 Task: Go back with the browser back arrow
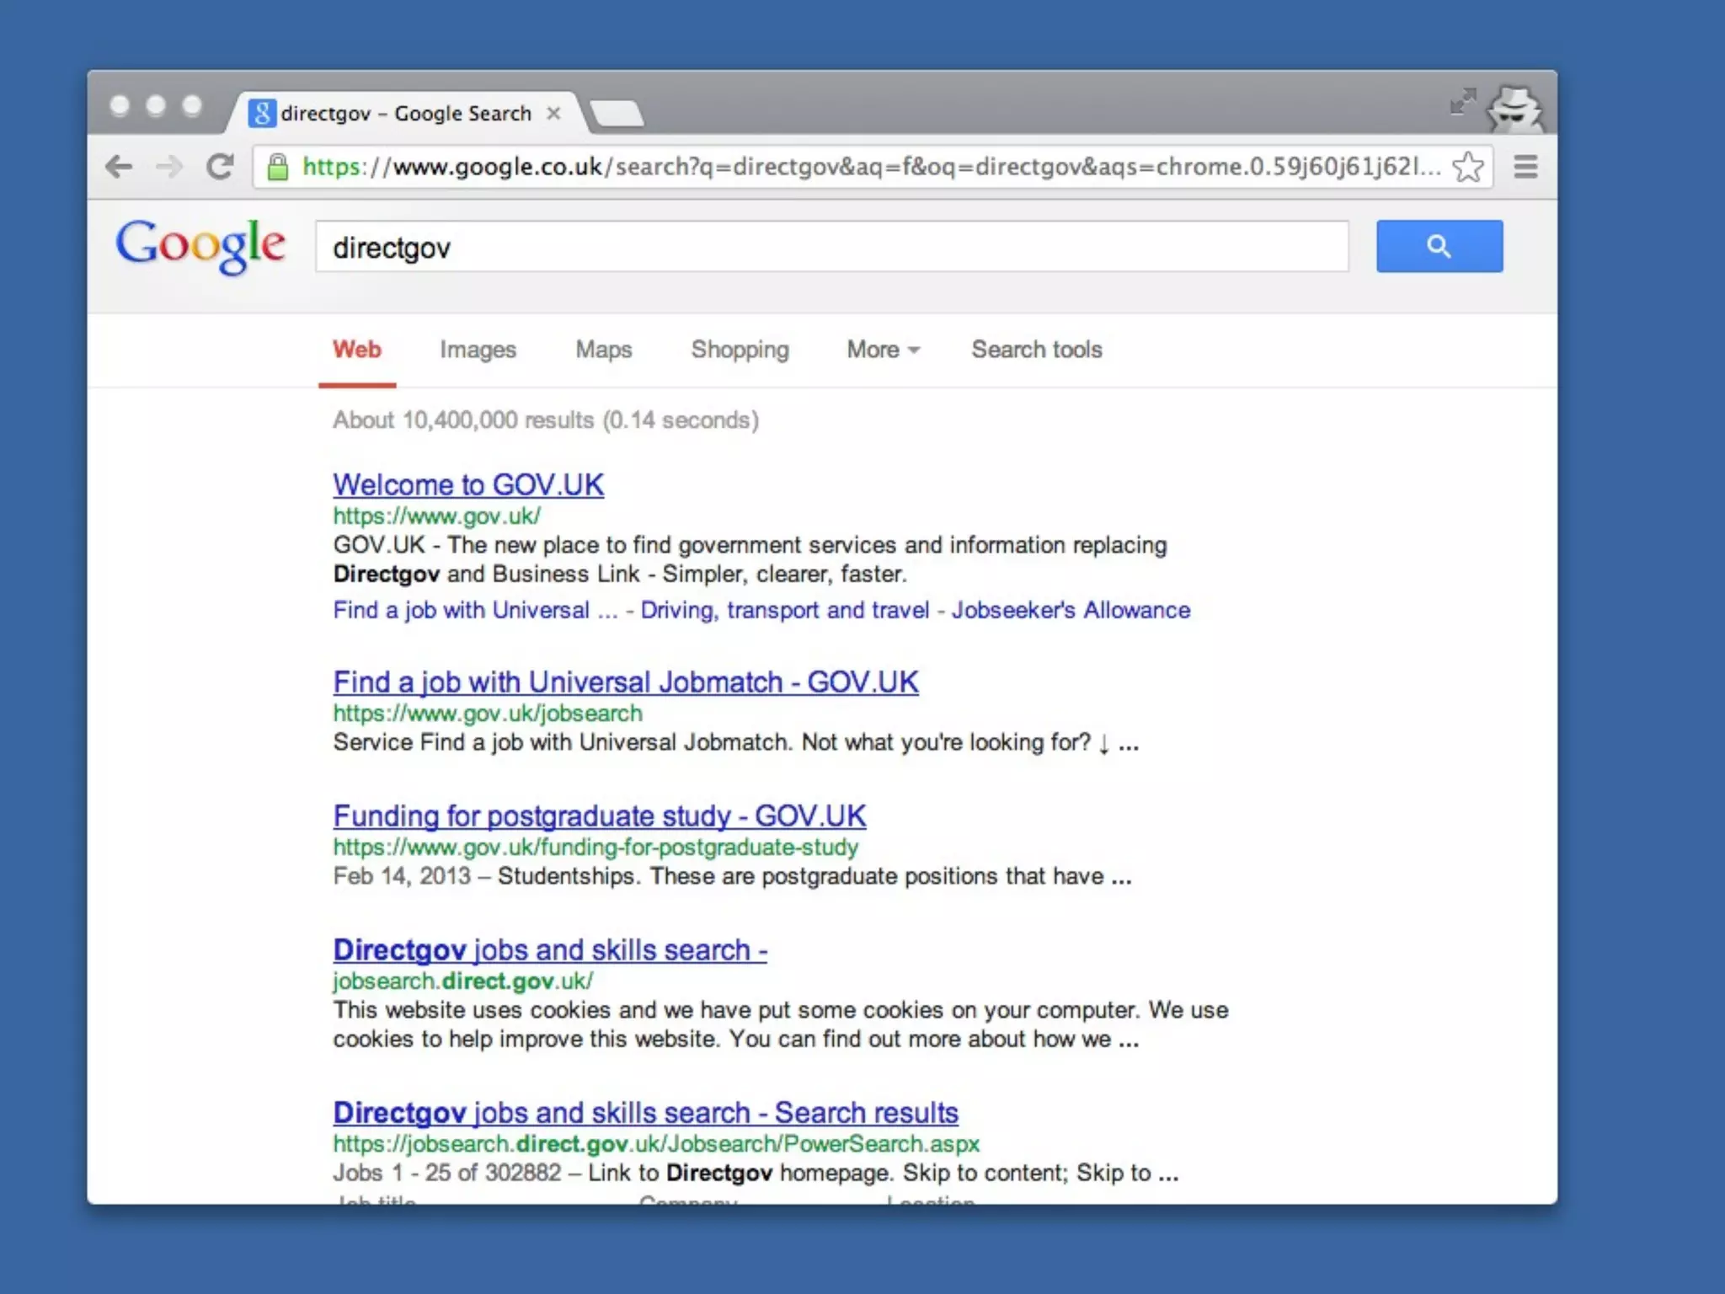(119, 167)
